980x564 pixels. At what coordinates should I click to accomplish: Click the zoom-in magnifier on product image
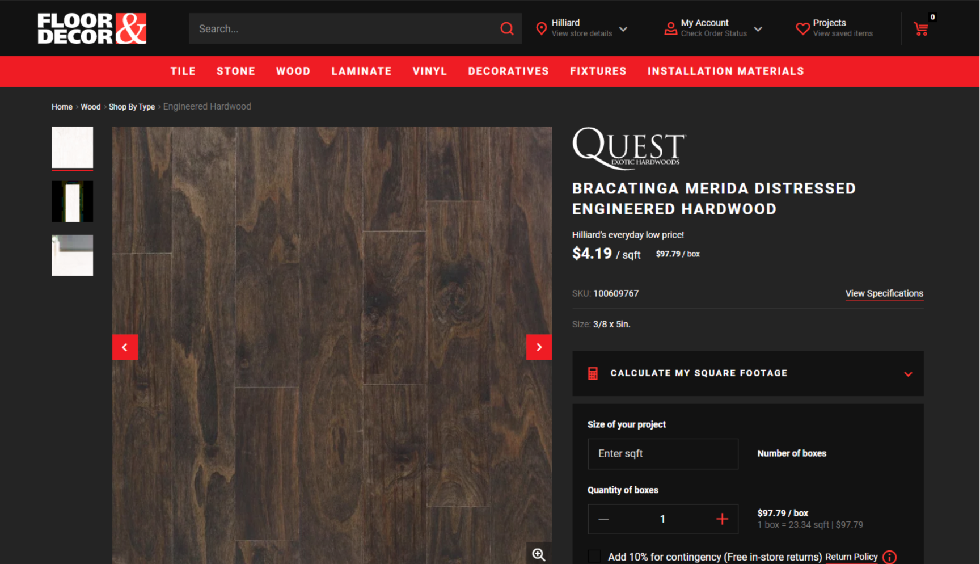click(539, 554)
